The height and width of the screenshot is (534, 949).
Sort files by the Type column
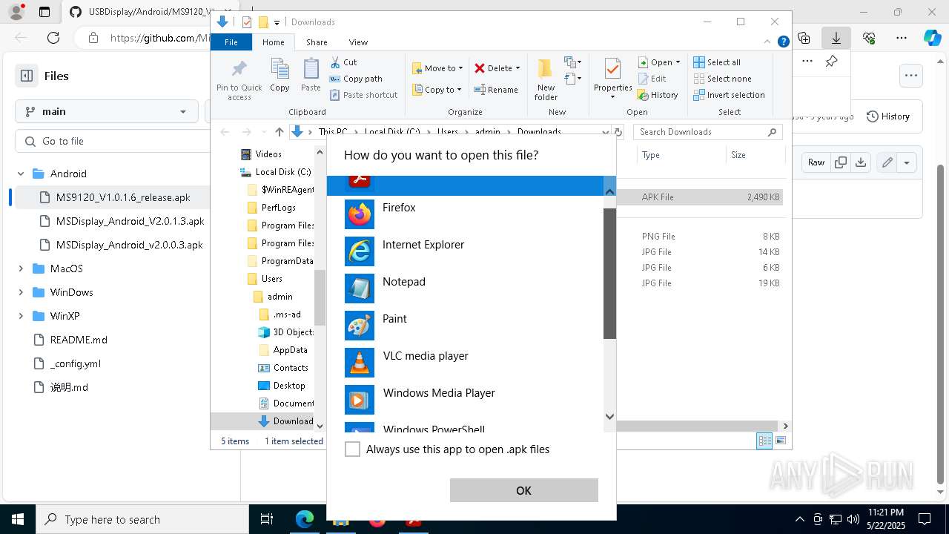click(681, 155)
